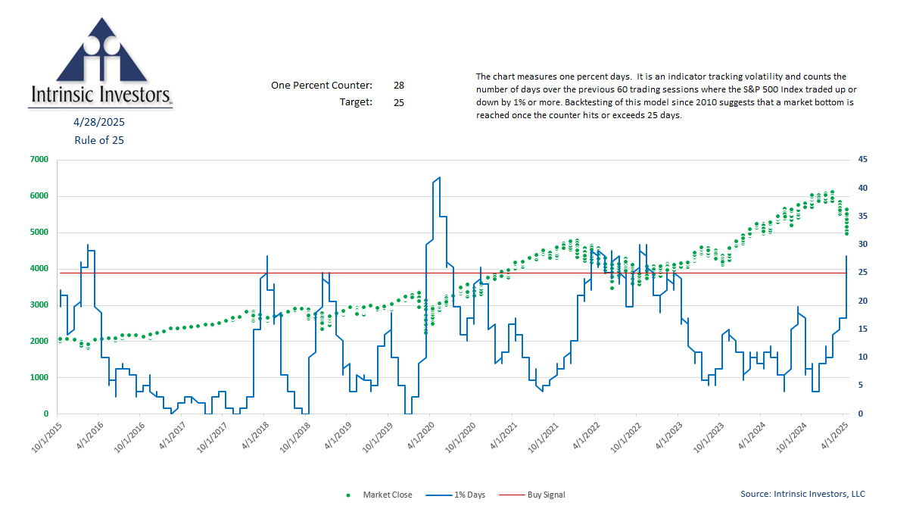Click the x-axis date label "4/1/2021"

(503, 436)
